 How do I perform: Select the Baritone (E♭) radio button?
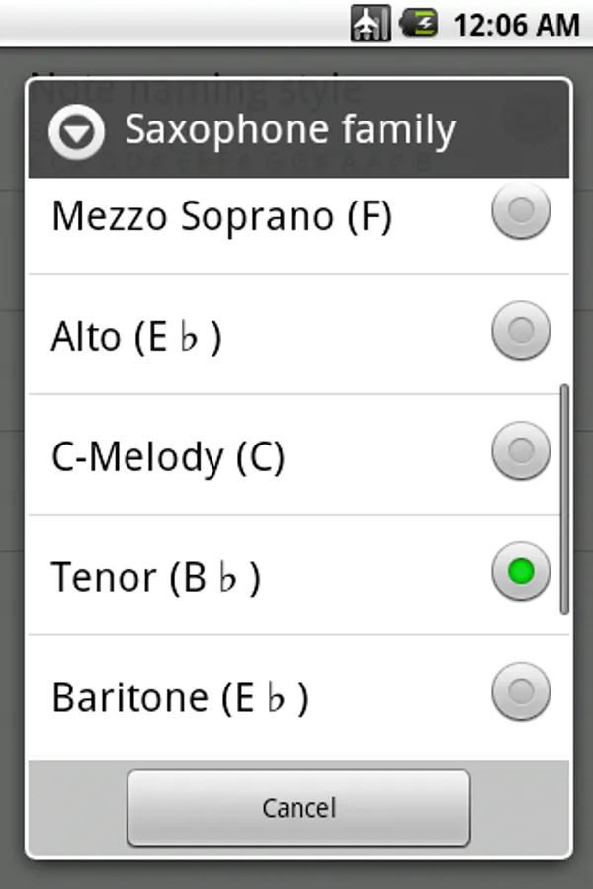tap(521, 690)
